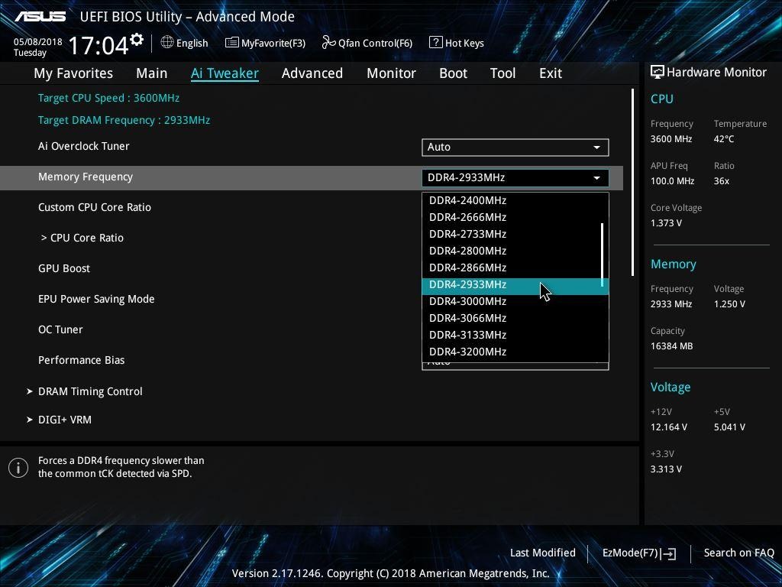Viewport: 782px width, 587px height.
Task: Switch to the Advanced tab
Action: pyautogui.click(x=312, y=73)
